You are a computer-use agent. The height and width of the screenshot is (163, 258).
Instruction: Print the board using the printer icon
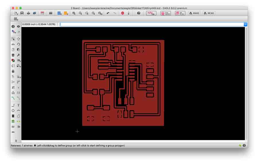[x=28, y=13]
